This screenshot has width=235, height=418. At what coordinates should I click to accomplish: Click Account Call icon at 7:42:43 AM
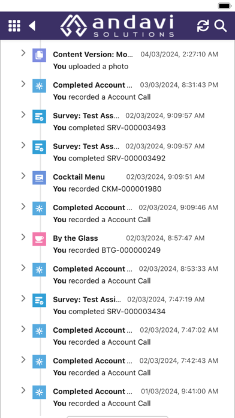40,362
